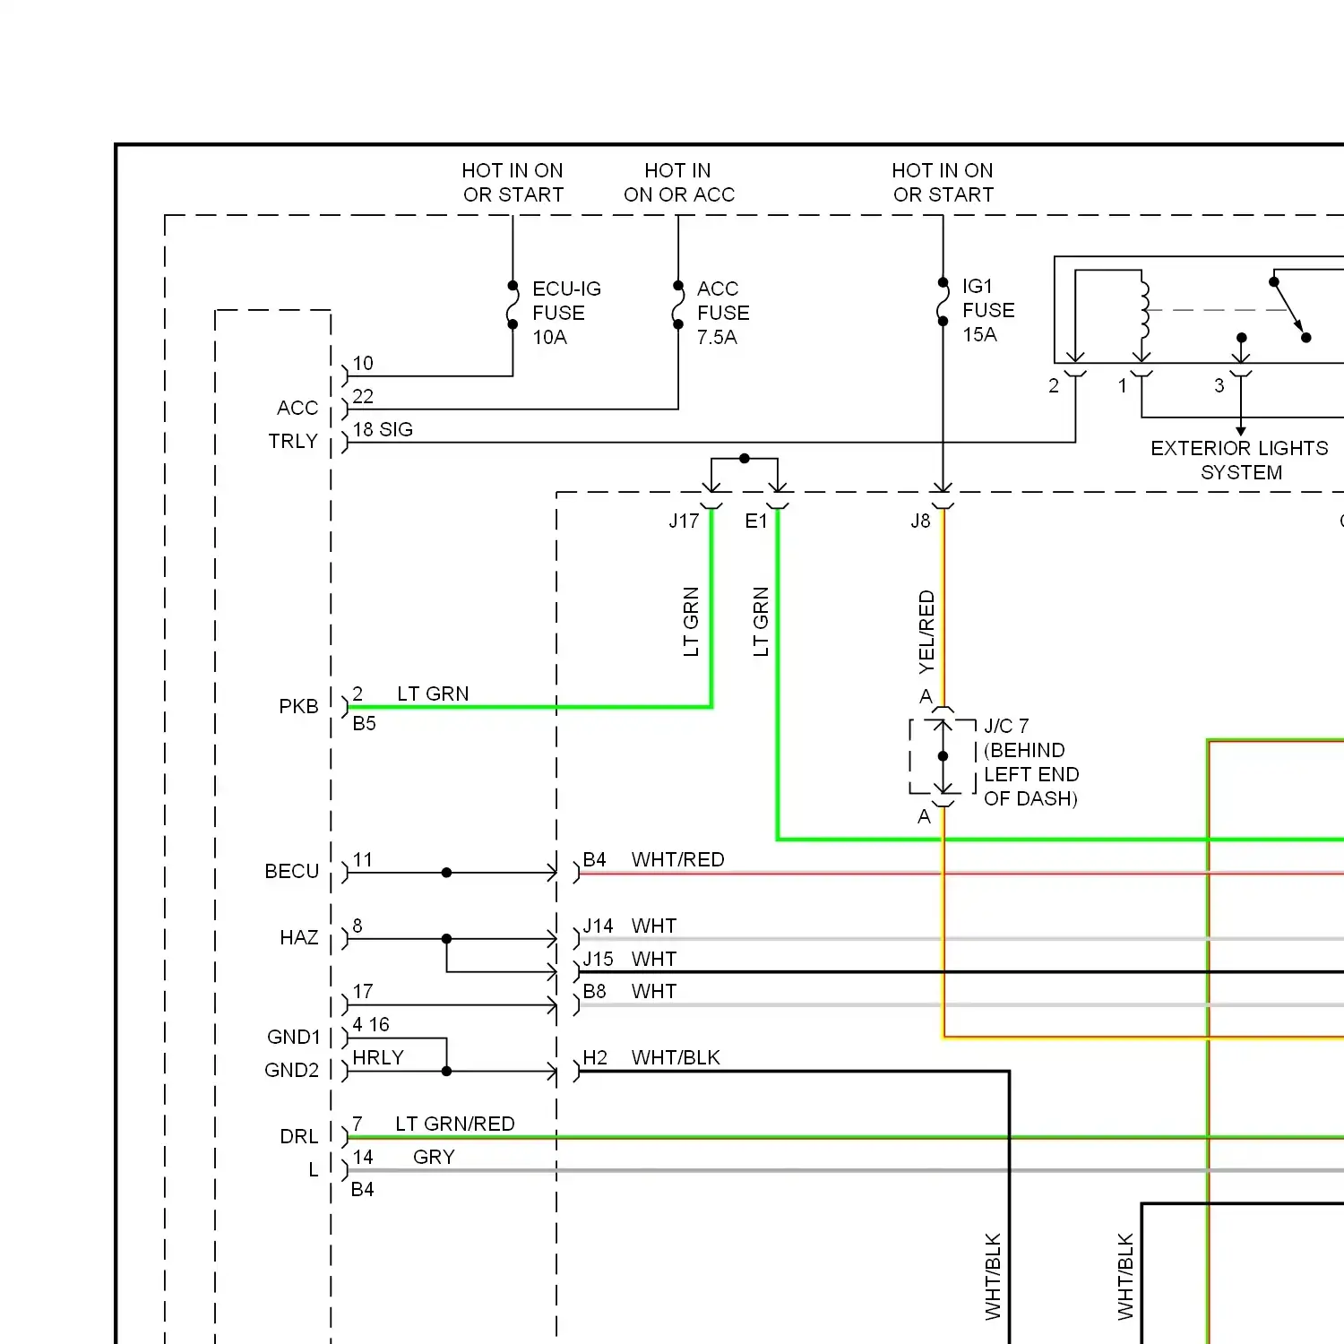Click the EXTERIOR LIGHTS SYSTEM label
This screenshot has height=1344, width=1344.
[x=1240, y=460]
